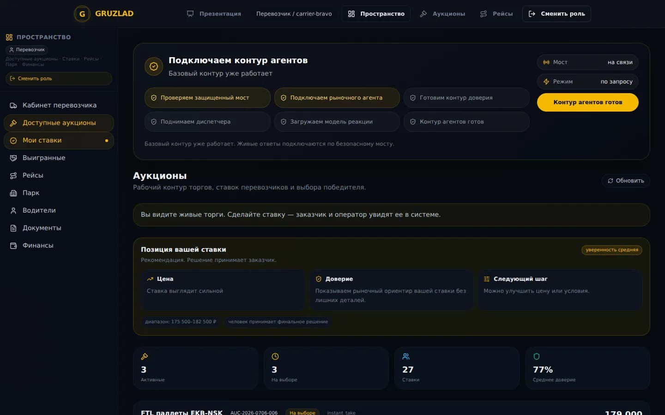
Task: Click the Выигранные shield icon
Action: click(x=13, y=158)
